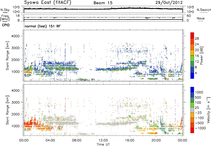Click '2000' on velocity panel range axis
Image resolution: width=211 pixels, height=146 pixels.
[x=15, y=114]
